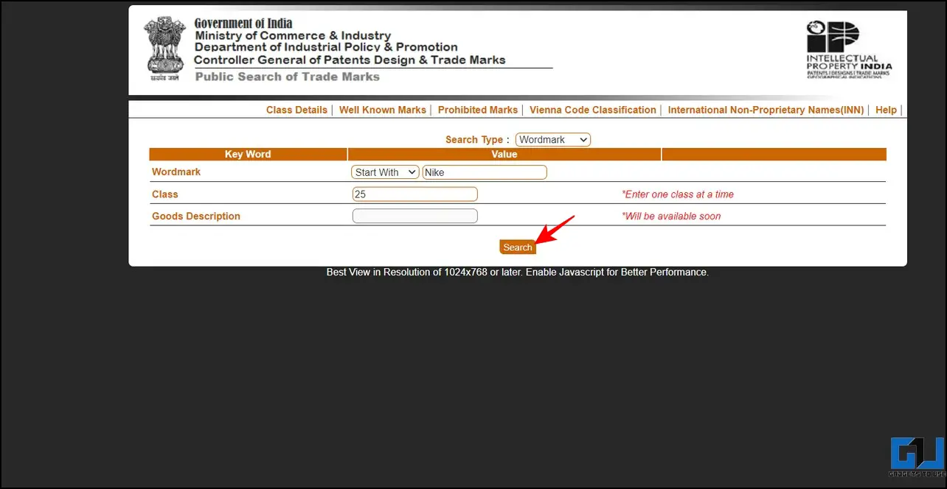Select the Value column header

pos(504,155)
